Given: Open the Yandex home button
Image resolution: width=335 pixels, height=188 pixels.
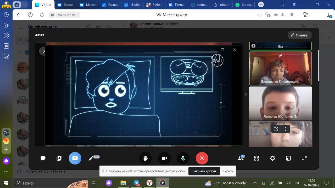Looking at the screenshot, I should [30, 15].
